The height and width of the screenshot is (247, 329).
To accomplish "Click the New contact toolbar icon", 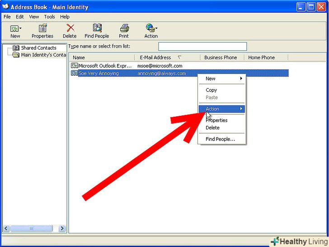I will (14, 28).
